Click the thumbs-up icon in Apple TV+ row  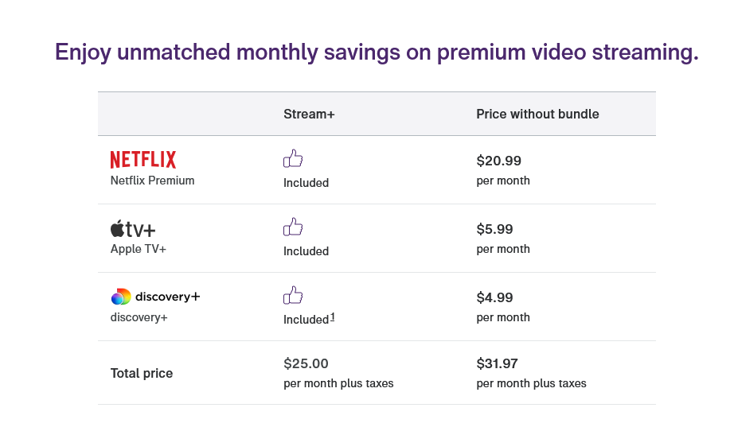point(293,227)
